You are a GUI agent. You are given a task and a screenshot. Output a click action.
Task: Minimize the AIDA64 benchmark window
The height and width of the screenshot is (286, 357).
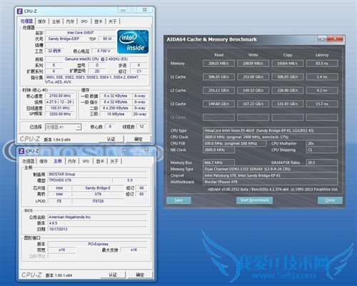pos(322,39)
